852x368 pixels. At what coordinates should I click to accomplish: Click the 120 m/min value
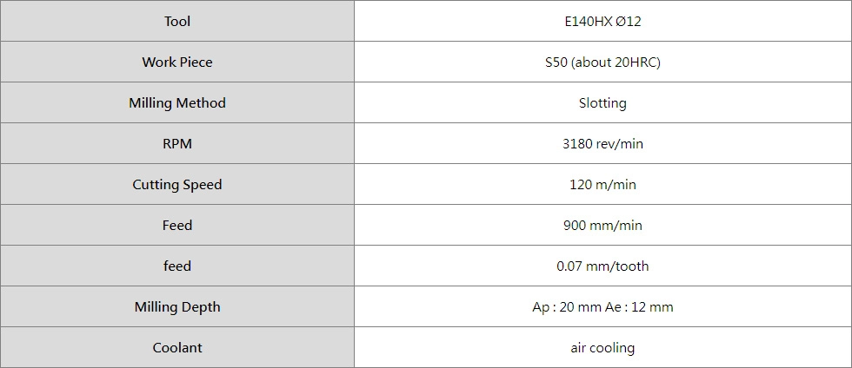coord(602,184)
